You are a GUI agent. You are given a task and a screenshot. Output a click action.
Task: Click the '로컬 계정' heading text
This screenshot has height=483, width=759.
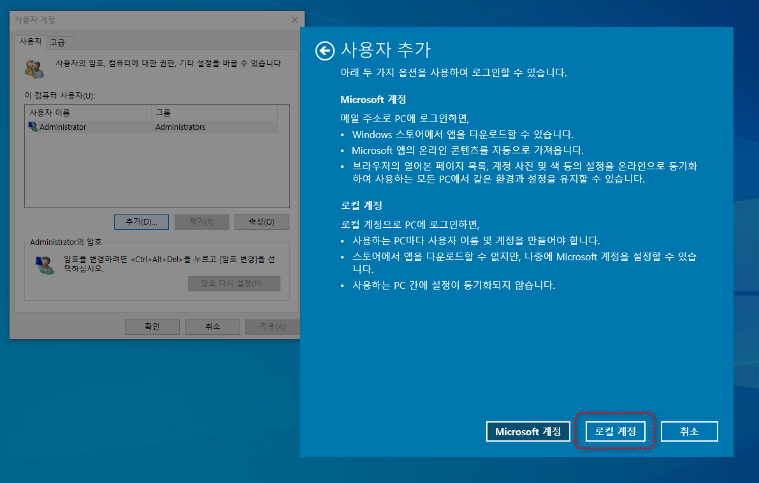[x=361, y=206]
